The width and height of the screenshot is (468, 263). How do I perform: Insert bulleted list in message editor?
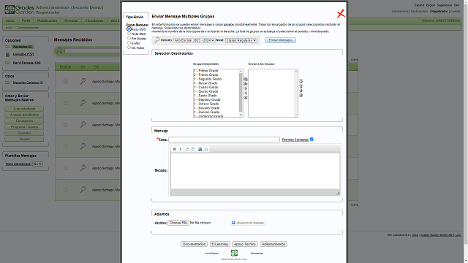tap(193, 149)
